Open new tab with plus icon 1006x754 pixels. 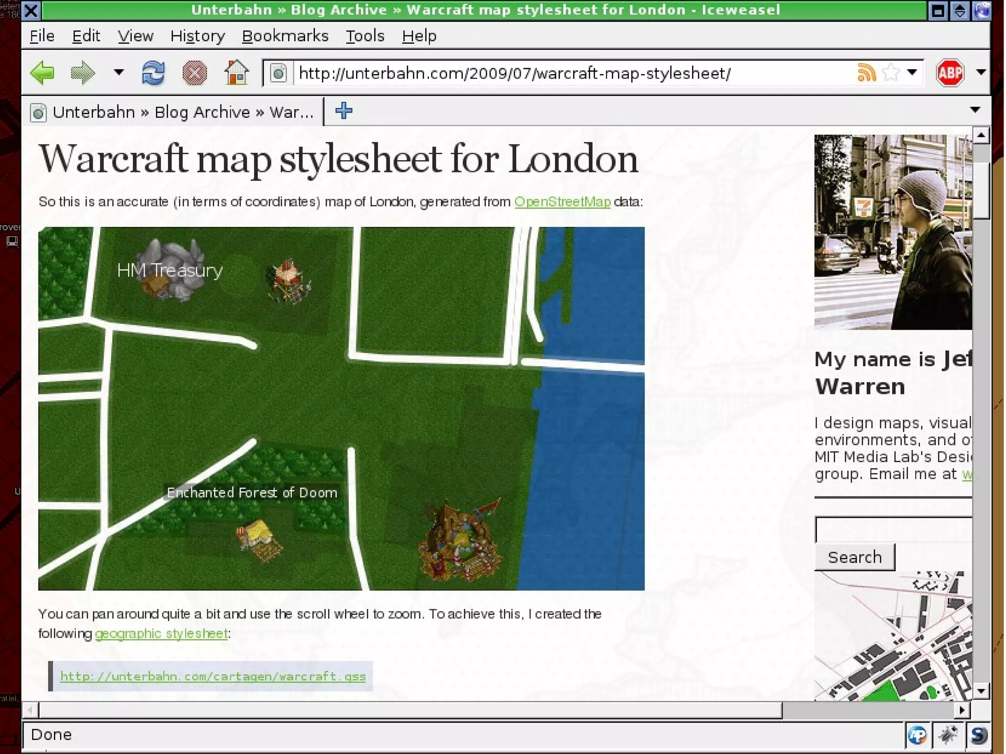click(343, 111)
